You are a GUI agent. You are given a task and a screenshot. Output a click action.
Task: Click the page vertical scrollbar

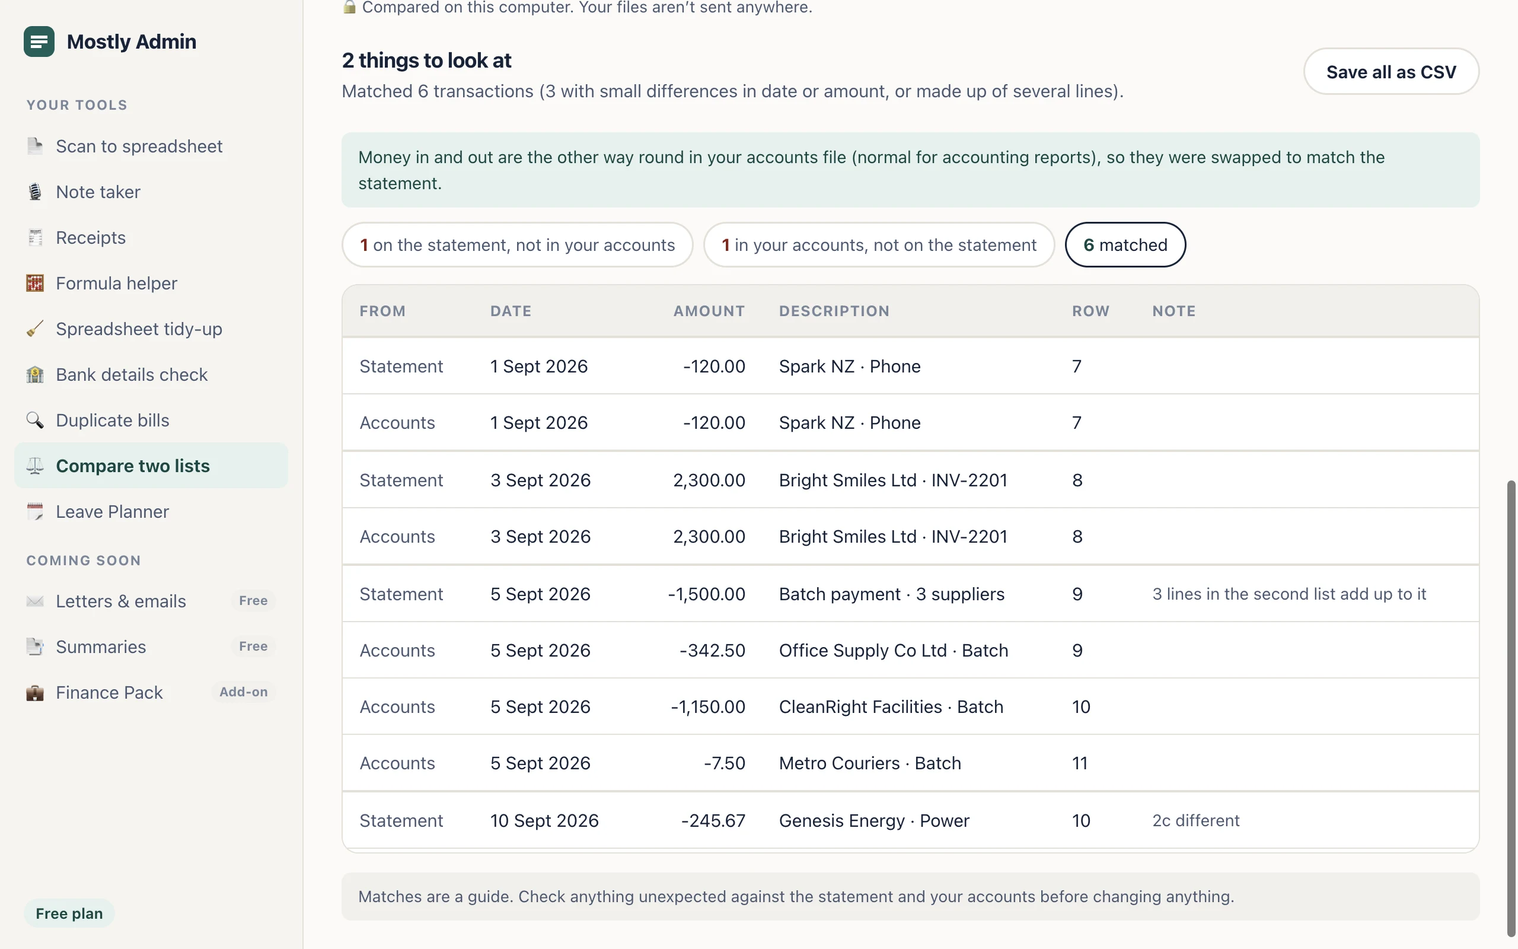1511,709
